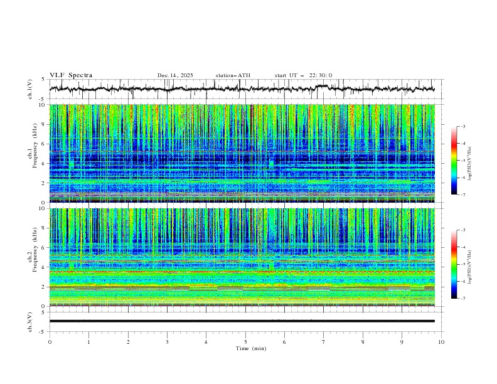Screen dimensions: 497x384
Task: Click the "ch.3(V)" waveform axis label
Action: [30, 322]
